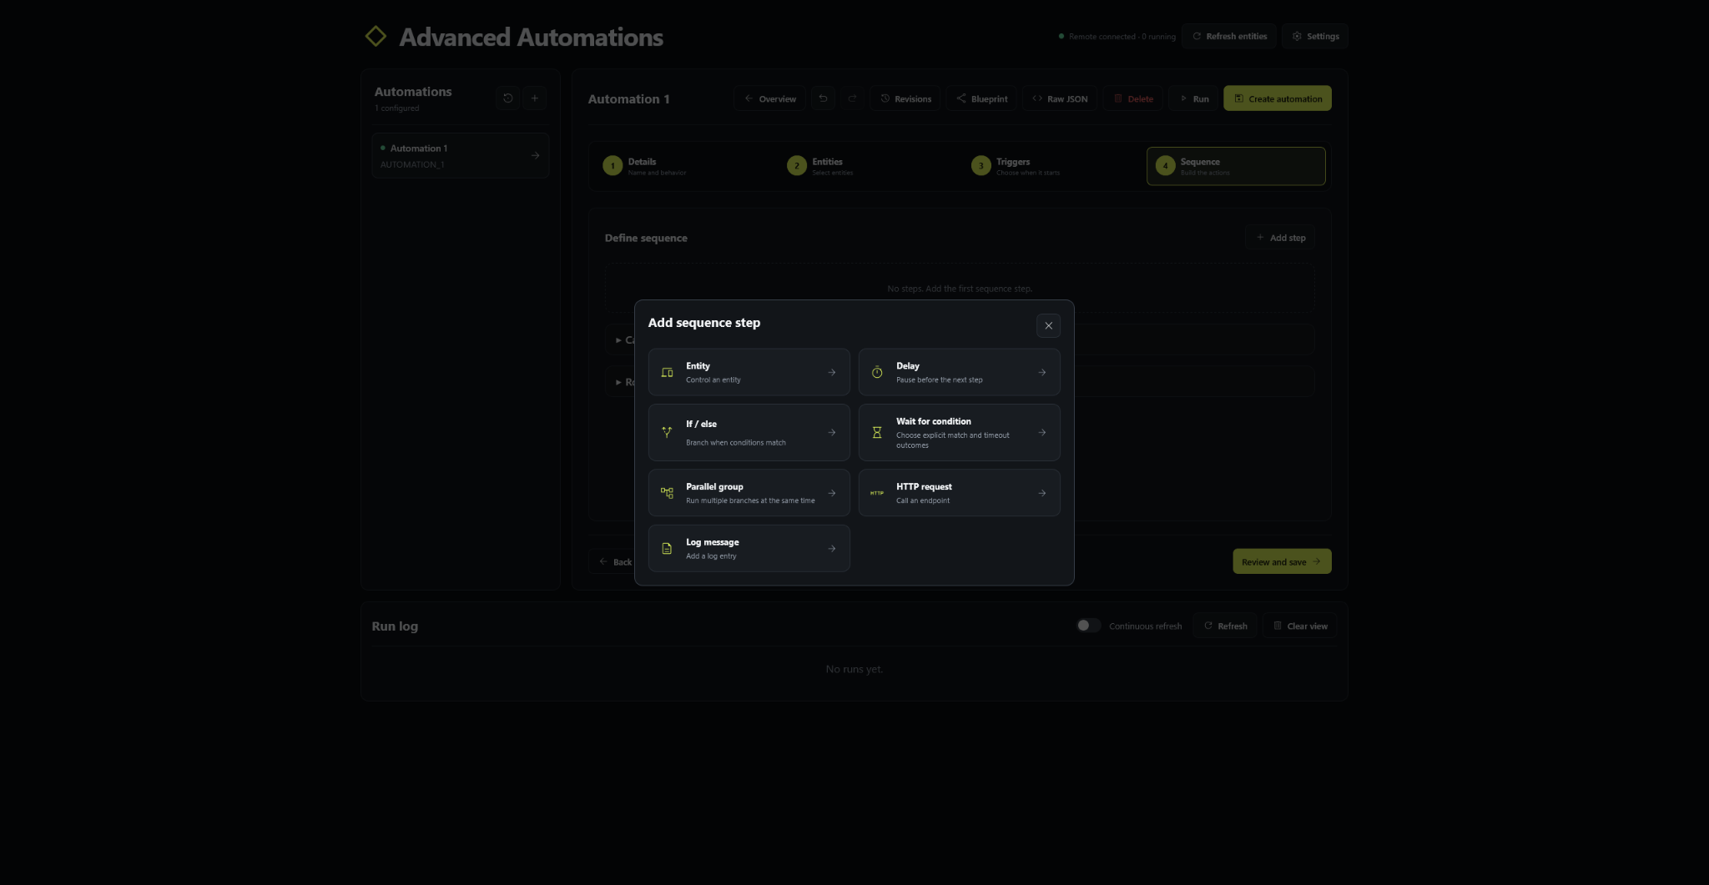Click the undo arrow icon
Viewport: 1709px width, 885px height.
coord(823,98)
